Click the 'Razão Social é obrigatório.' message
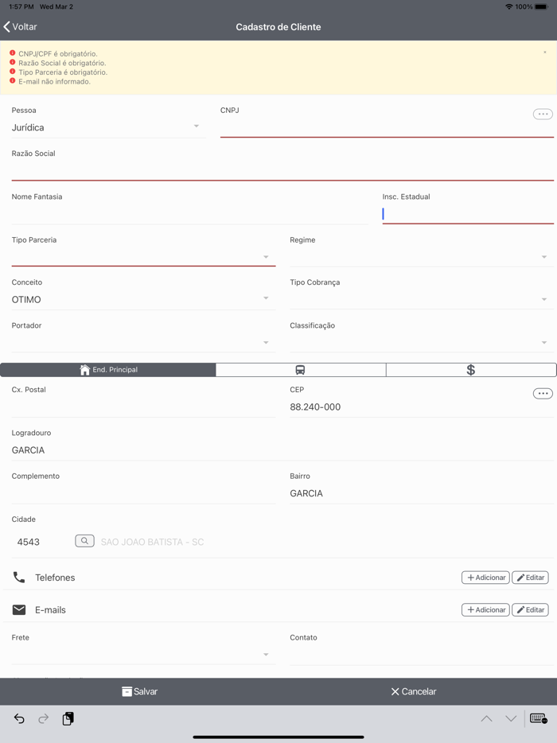The width and height of the screenshot is (557, 743). (x=62, y=63)
